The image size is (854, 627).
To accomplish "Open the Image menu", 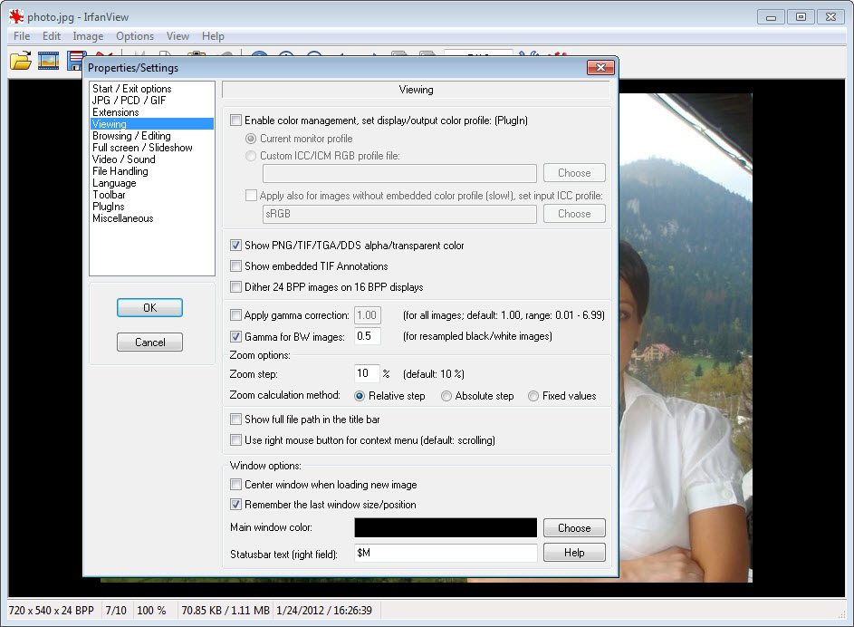I will pyautogui.click(x=88, y=36).
